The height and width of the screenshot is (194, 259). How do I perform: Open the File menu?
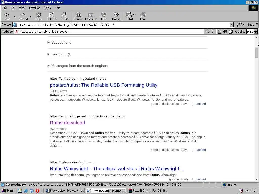tap(5, 8)
